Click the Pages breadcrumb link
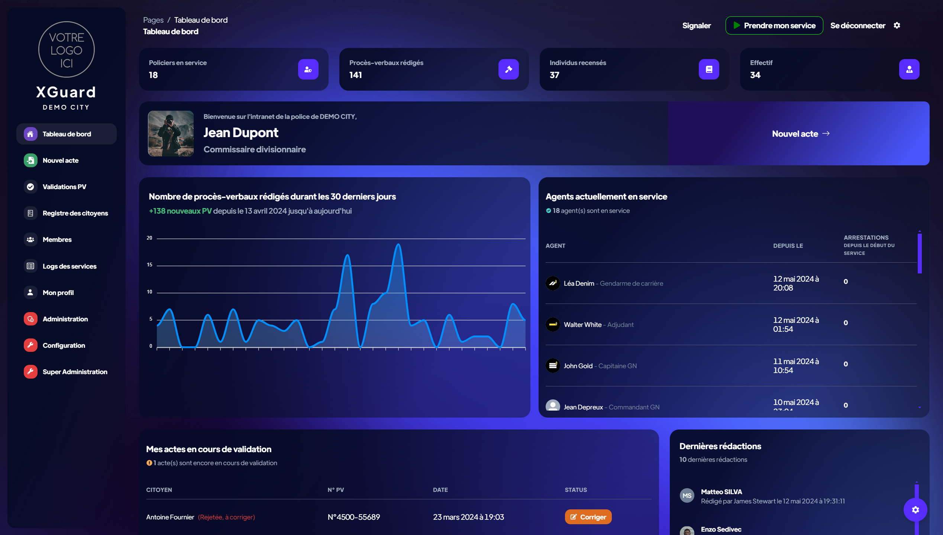The width and height of the screenshot is (943, 535). 153,20
